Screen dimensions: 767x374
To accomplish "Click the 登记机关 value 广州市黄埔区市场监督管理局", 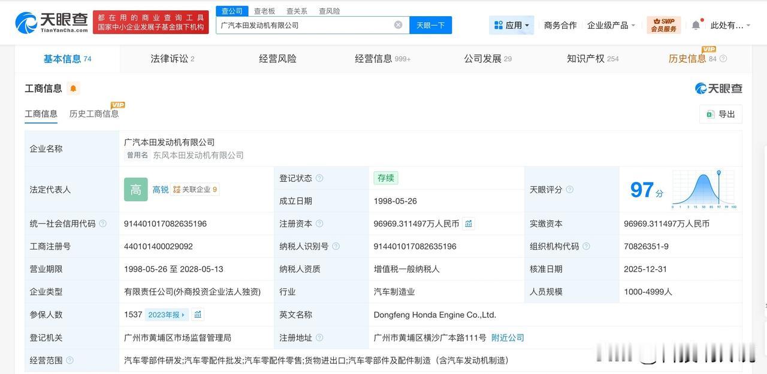I will [x=177, y=337].
